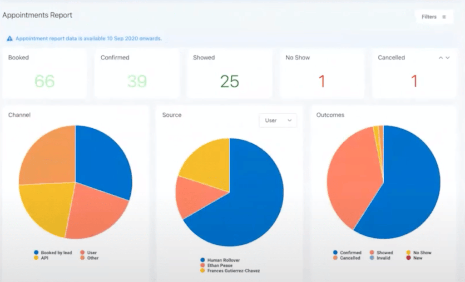Click the blue slice in Channel pie
This screenshot has height=282, width=465.
(102, 159)
